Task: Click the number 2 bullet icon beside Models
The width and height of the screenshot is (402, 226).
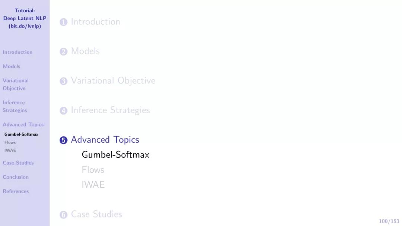Action: click(63, 52)
